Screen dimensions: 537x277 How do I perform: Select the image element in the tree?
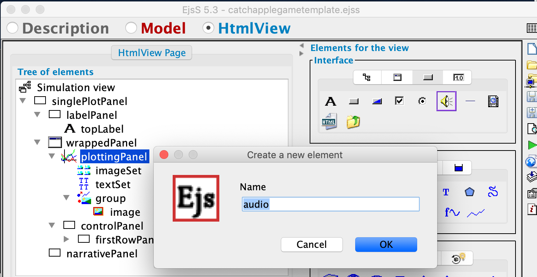(125, 212)
